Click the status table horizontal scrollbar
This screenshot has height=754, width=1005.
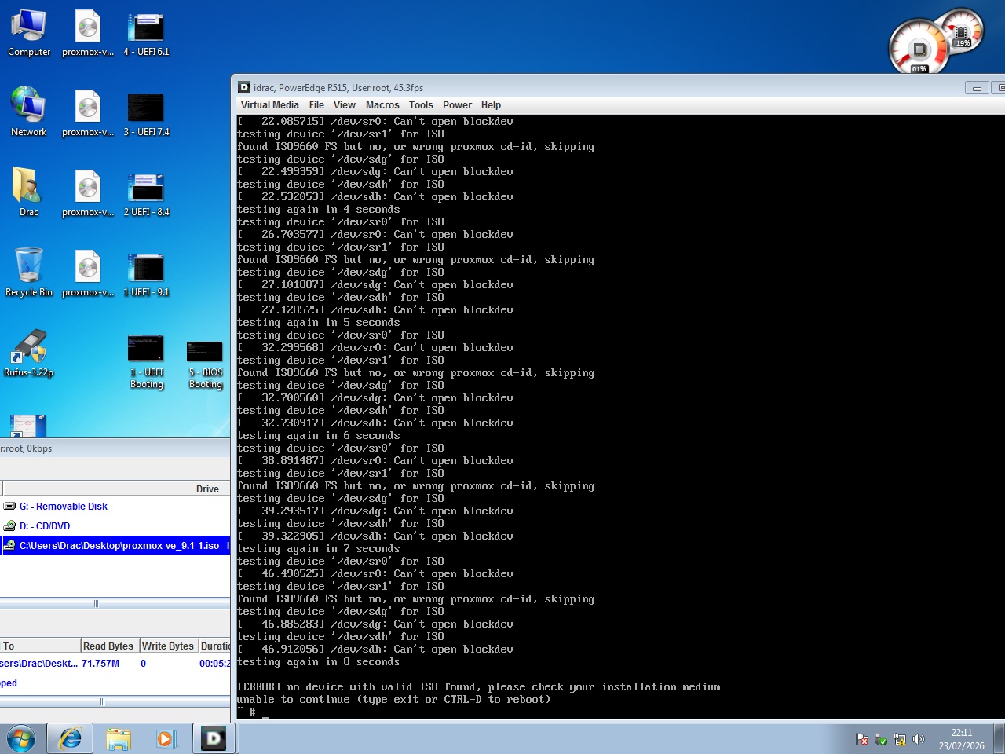coord(115,701)
